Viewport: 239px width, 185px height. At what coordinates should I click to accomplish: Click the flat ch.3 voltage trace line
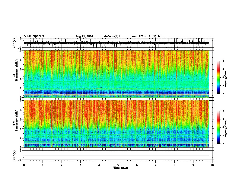(116, 155)
